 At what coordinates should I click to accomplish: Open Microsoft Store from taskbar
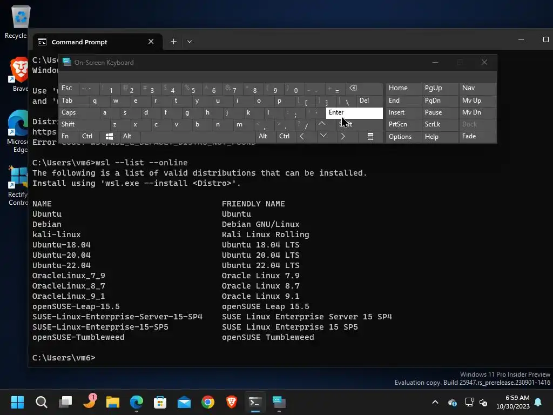[160, 402]
